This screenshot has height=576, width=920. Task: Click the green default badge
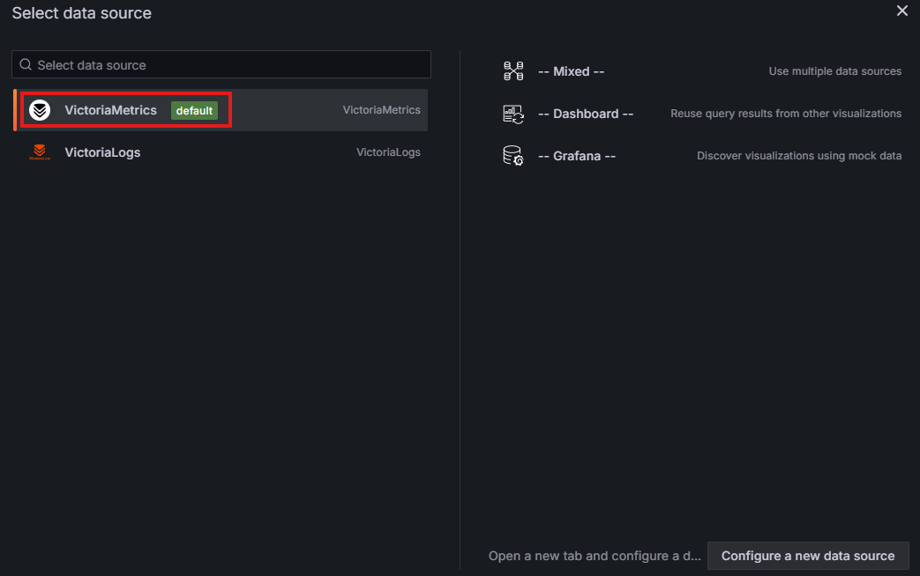click(194, 111)
